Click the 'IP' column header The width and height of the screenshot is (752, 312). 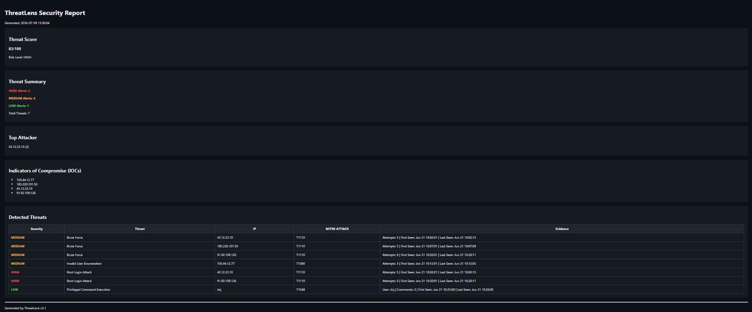click(254, 229)
